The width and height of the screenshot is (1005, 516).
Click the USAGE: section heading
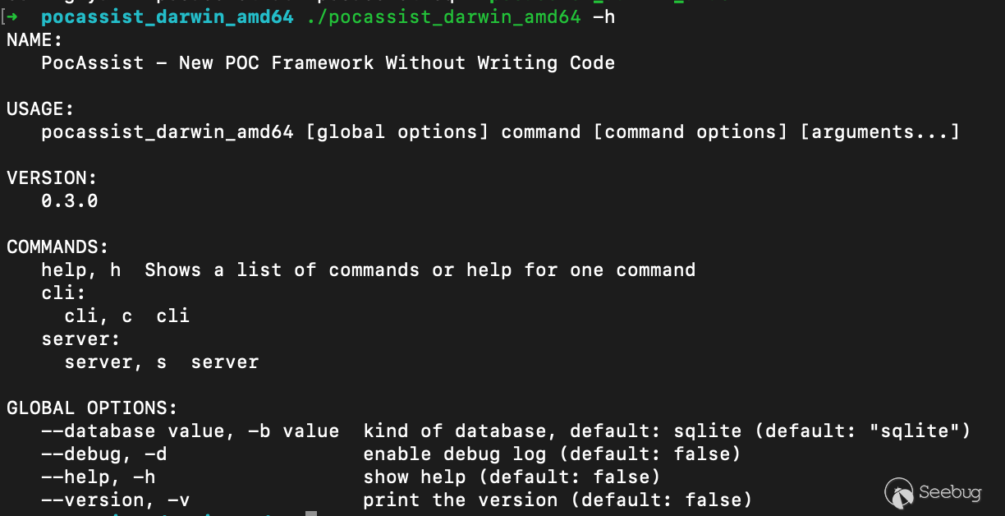[x=40, y=108]
